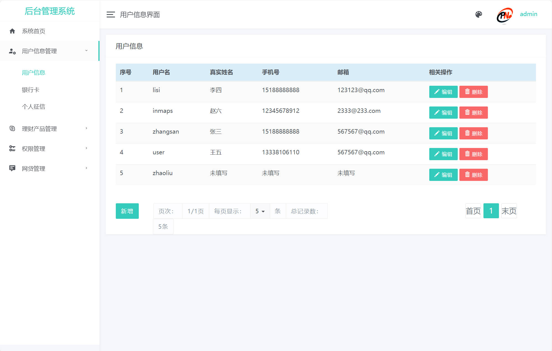Collapse the 用户信息管理 menu section
Image resolution: width=552 pixels, height=351 pixels.
(x=86, y=51)
